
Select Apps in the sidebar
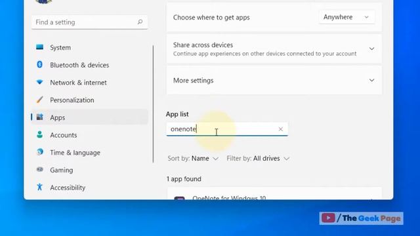(90, 117)
